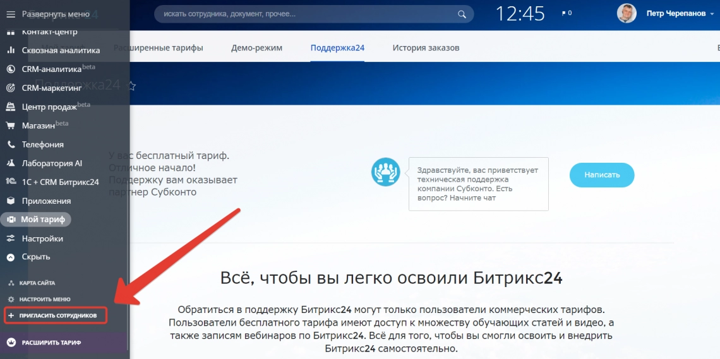Screen dimensions: 720x359
Task: Click the support chat greeting message box
Action: click(x=479, y=184)
